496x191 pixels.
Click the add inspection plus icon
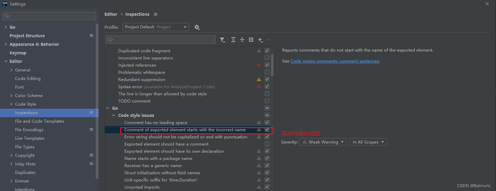tap(260, 40)
